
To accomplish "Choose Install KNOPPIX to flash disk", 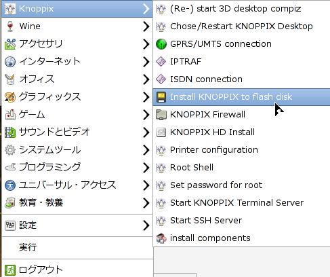I will point(241,97).
